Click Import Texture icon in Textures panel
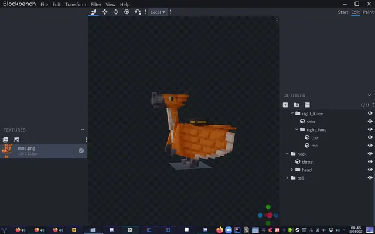 pos(5,140)
